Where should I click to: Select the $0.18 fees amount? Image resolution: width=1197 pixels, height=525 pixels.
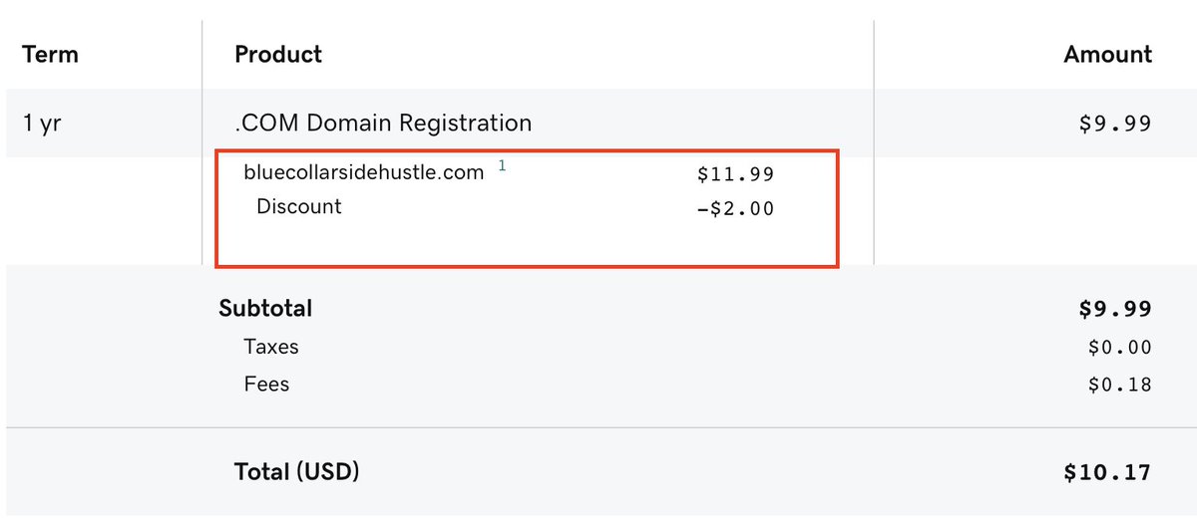coord(1120,385)
